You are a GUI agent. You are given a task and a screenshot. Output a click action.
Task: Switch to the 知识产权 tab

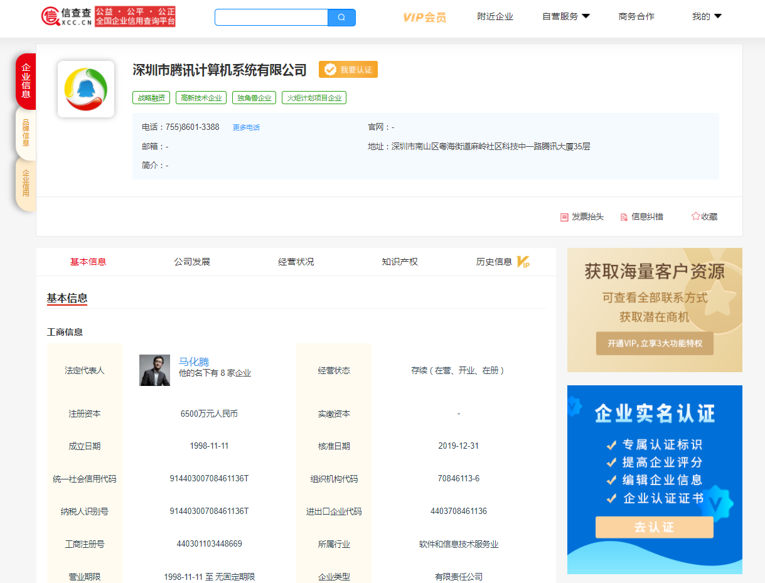[x=400, y=262]
